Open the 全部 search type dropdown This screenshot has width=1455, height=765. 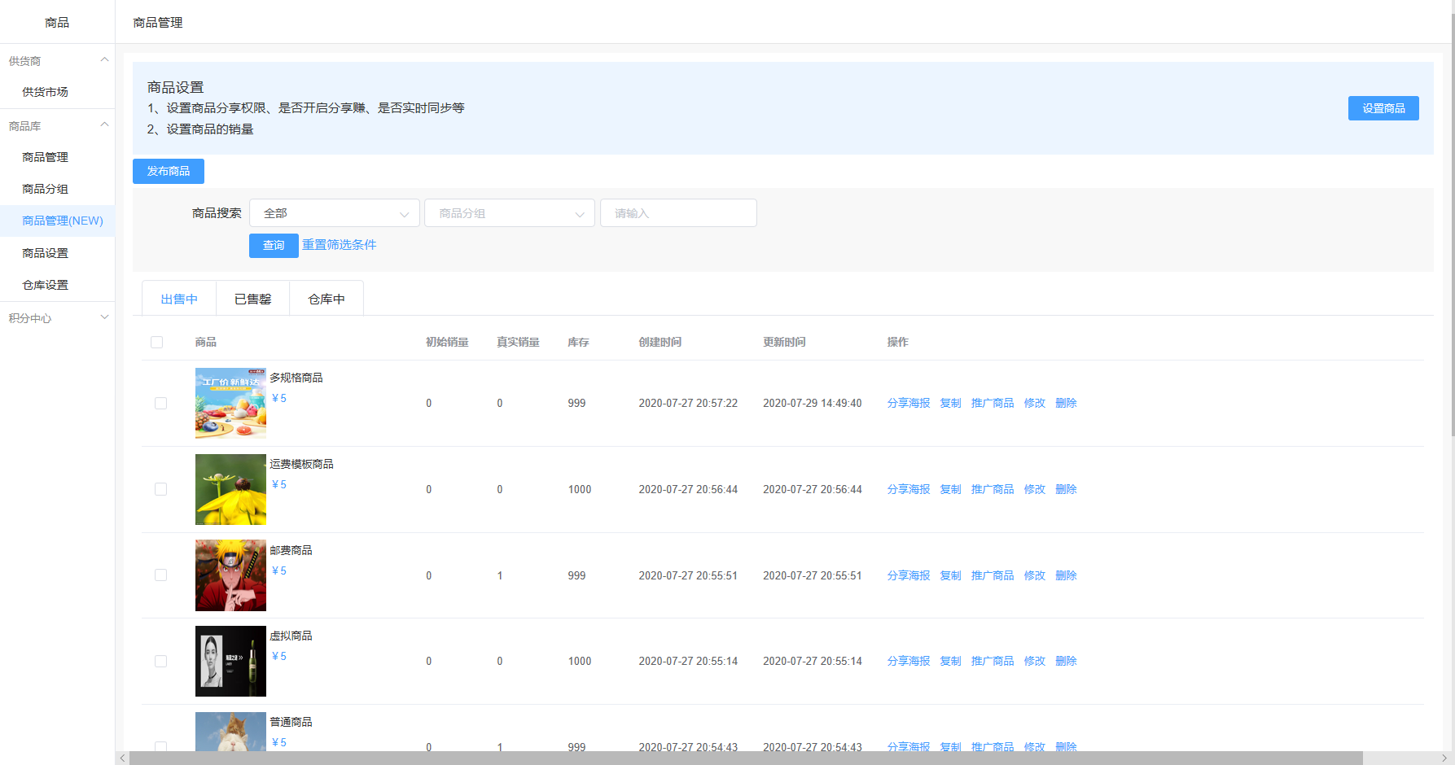coord(335,213)
